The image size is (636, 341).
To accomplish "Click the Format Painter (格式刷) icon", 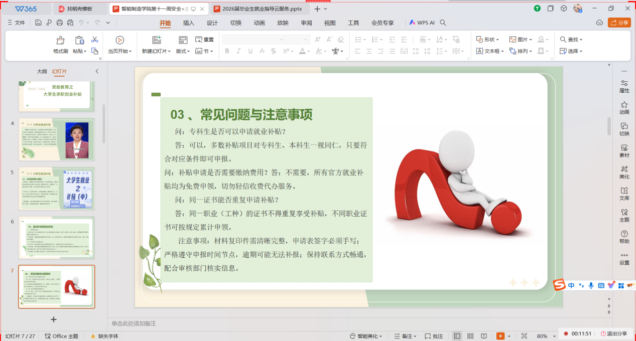I will click(x=60, y=41).
